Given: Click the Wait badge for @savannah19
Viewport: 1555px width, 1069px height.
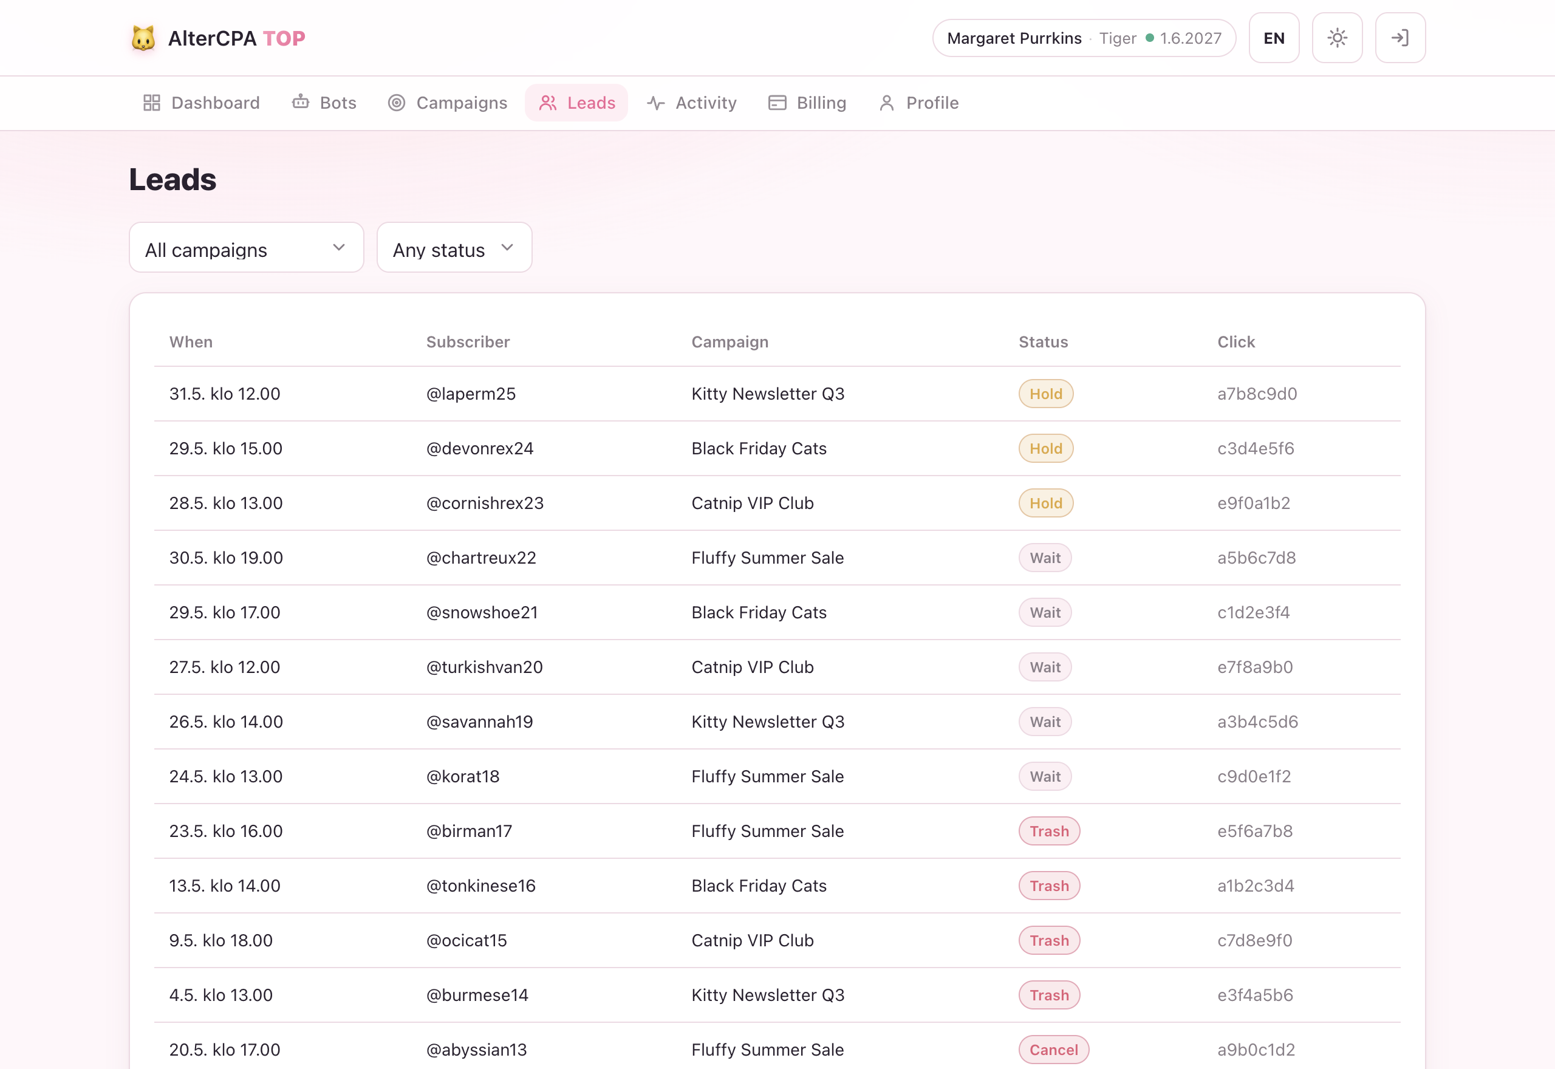Looking at the screenshot, I should click(1045, 722).
